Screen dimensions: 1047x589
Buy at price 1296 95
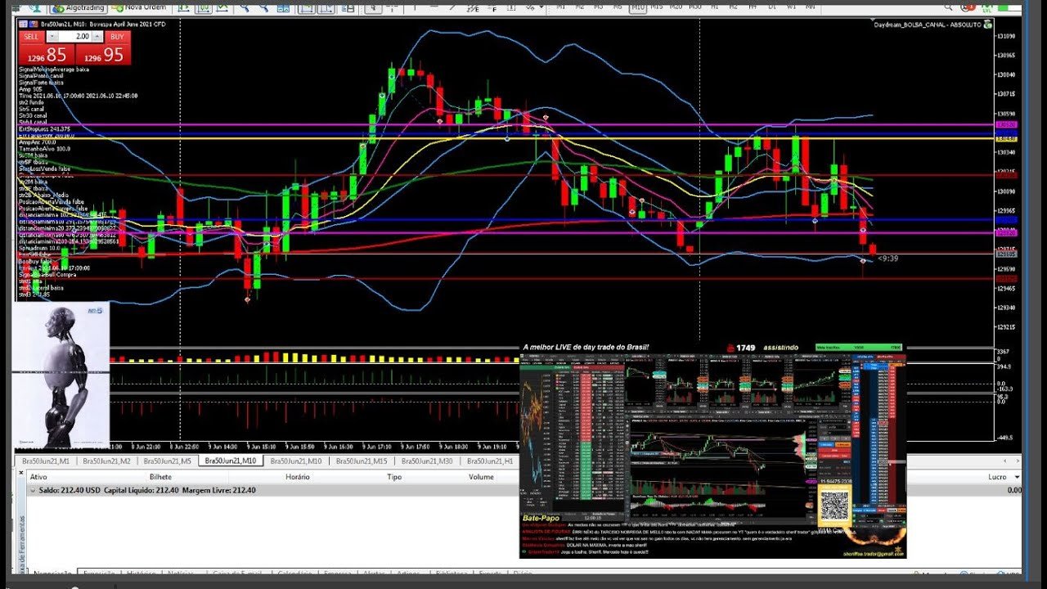tap(103, 54)
